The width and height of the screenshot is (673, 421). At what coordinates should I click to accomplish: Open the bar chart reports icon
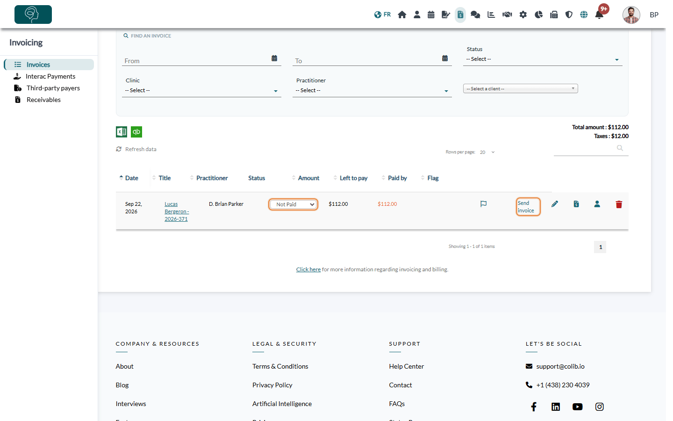tap(491, 15)
